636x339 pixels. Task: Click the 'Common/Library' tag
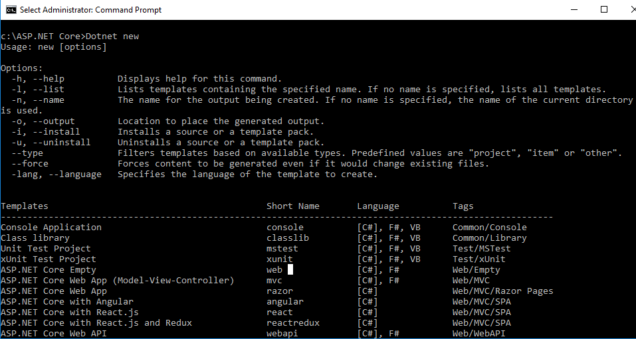(490, 237)
